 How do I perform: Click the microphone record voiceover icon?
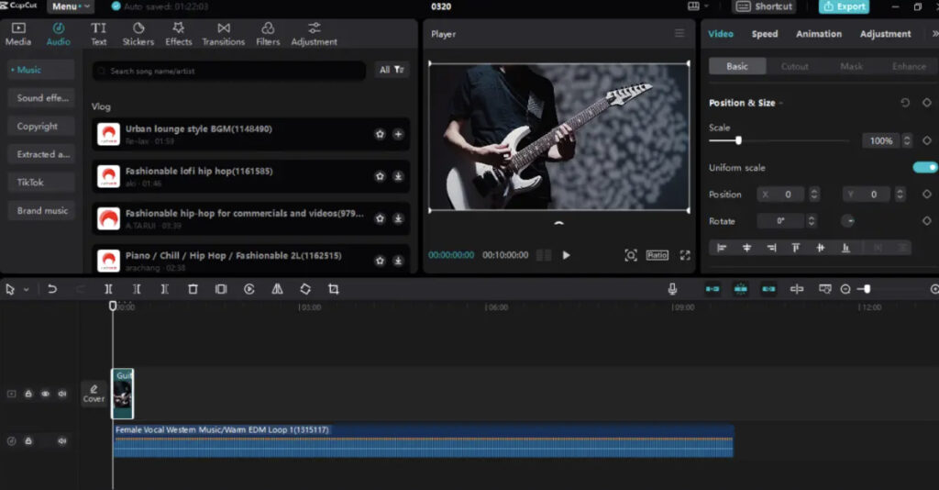672,289
